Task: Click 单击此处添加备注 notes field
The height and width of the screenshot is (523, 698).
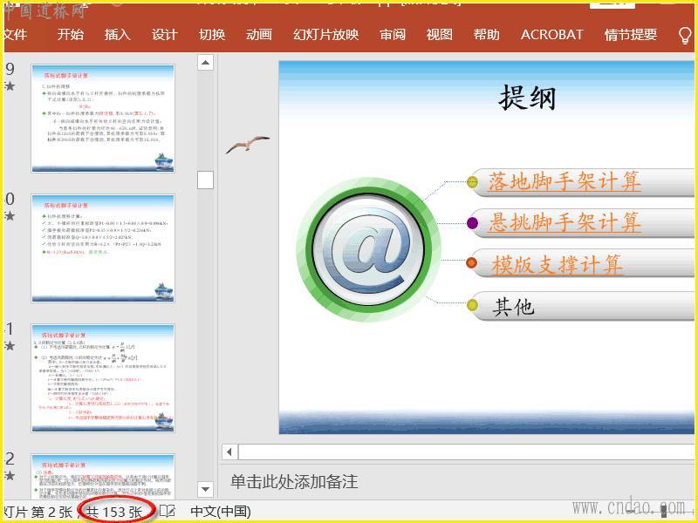Action: (294, 482)
